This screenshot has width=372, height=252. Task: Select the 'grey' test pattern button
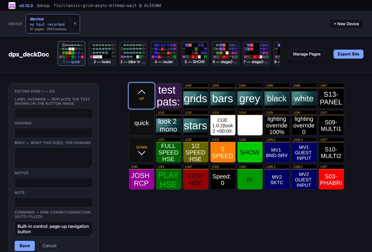point(250,96)
